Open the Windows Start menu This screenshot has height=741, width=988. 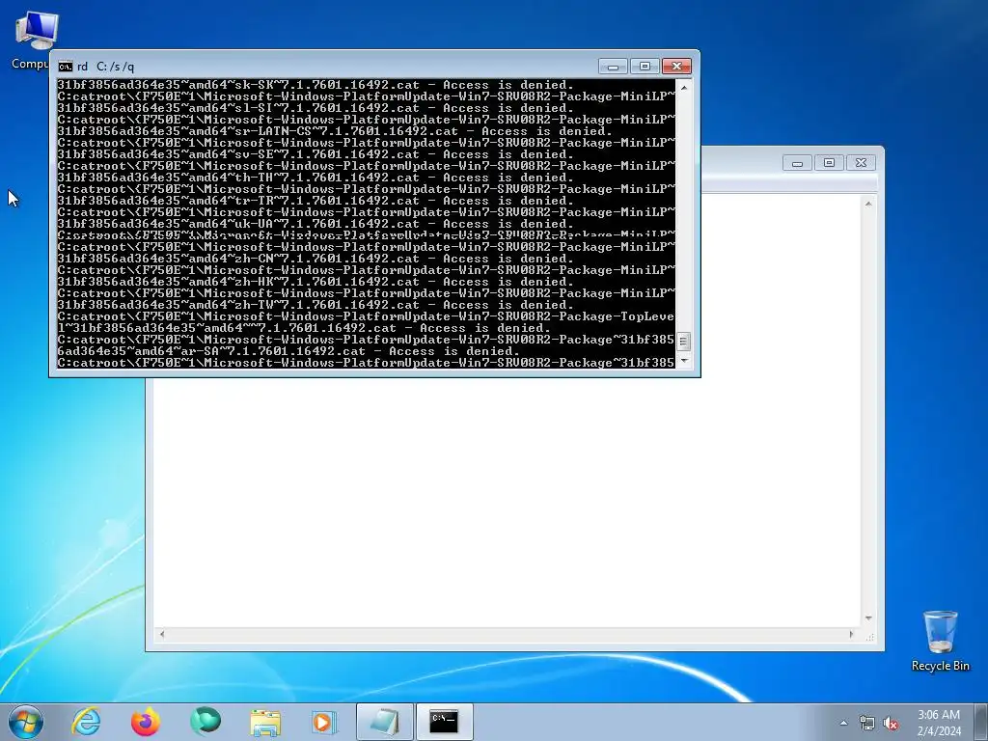point(26,722)
